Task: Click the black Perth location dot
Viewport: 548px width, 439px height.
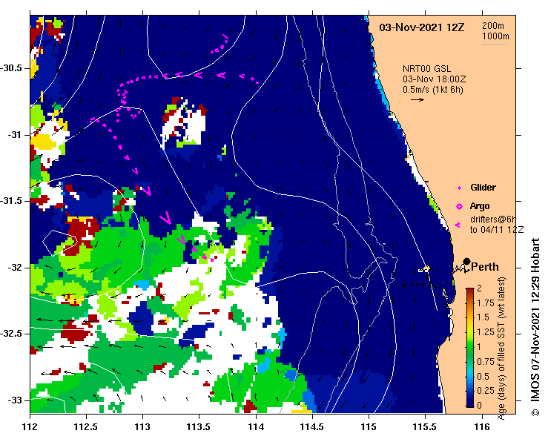Action: 466,261
